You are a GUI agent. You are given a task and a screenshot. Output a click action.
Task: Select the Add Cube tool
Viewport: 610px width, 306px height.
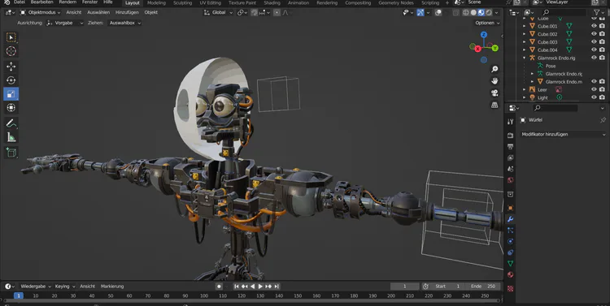pyautogui.click(x=11, y=153)
